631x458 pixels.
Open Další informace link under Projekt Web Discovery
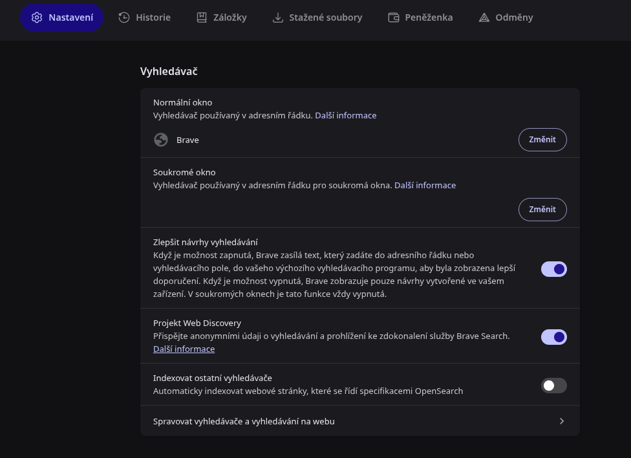[x=184, y=349]
